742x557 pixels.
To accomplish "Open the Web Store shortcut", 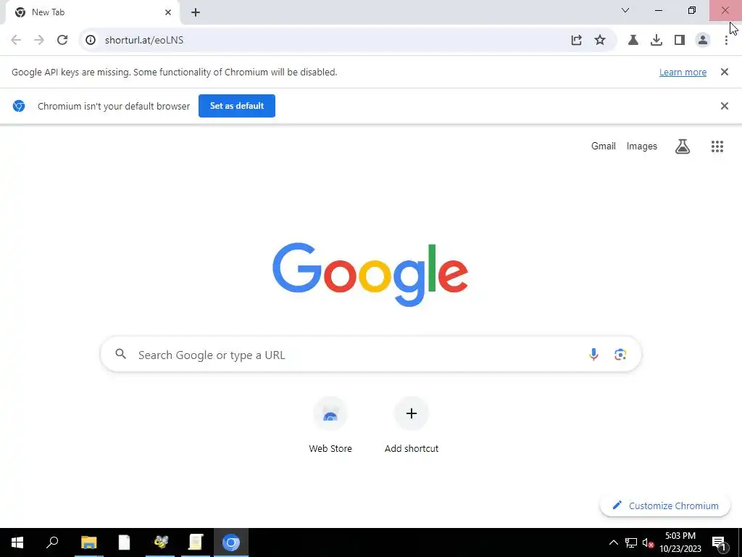I will coord(330,425).
